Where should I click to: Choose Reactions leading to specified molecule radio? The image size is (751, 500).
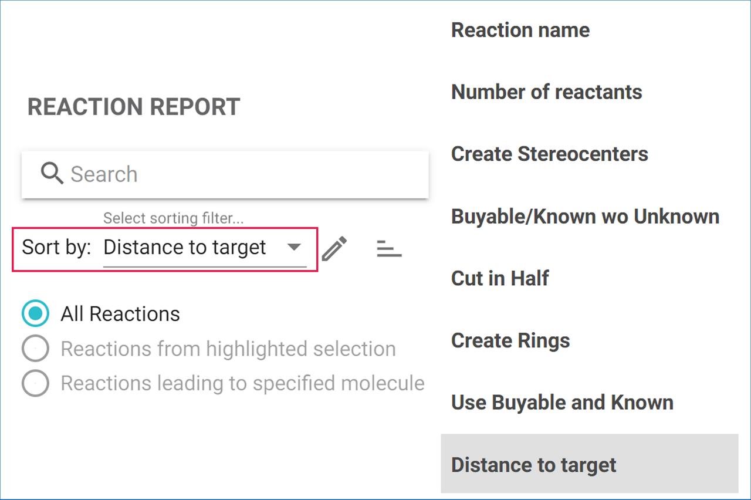click(x=35, y=383)
